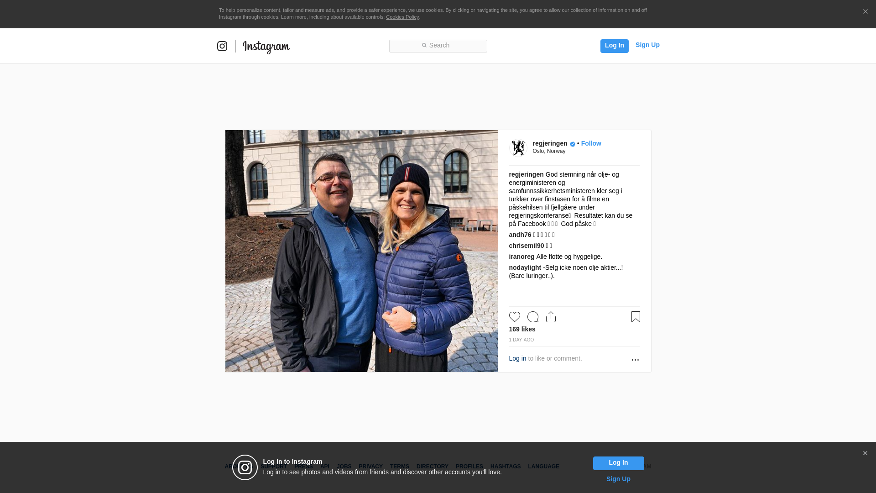This screenshot has height=493, width=876.
Task: Click Sign Up in bottom banner
Action: pyautogui.click(x=618, y=479)
